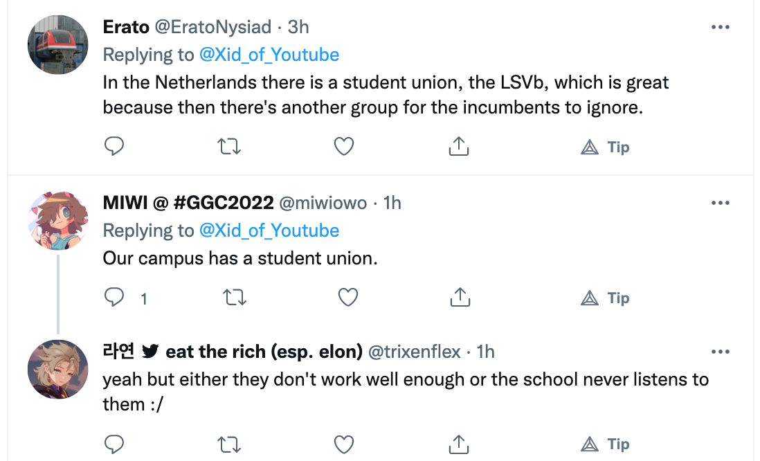This screenshot has height=461, width=760.
Task: Retweet Erato's Netherlands student union tweet
Action: pyautogui.click(x=229, y=146)
